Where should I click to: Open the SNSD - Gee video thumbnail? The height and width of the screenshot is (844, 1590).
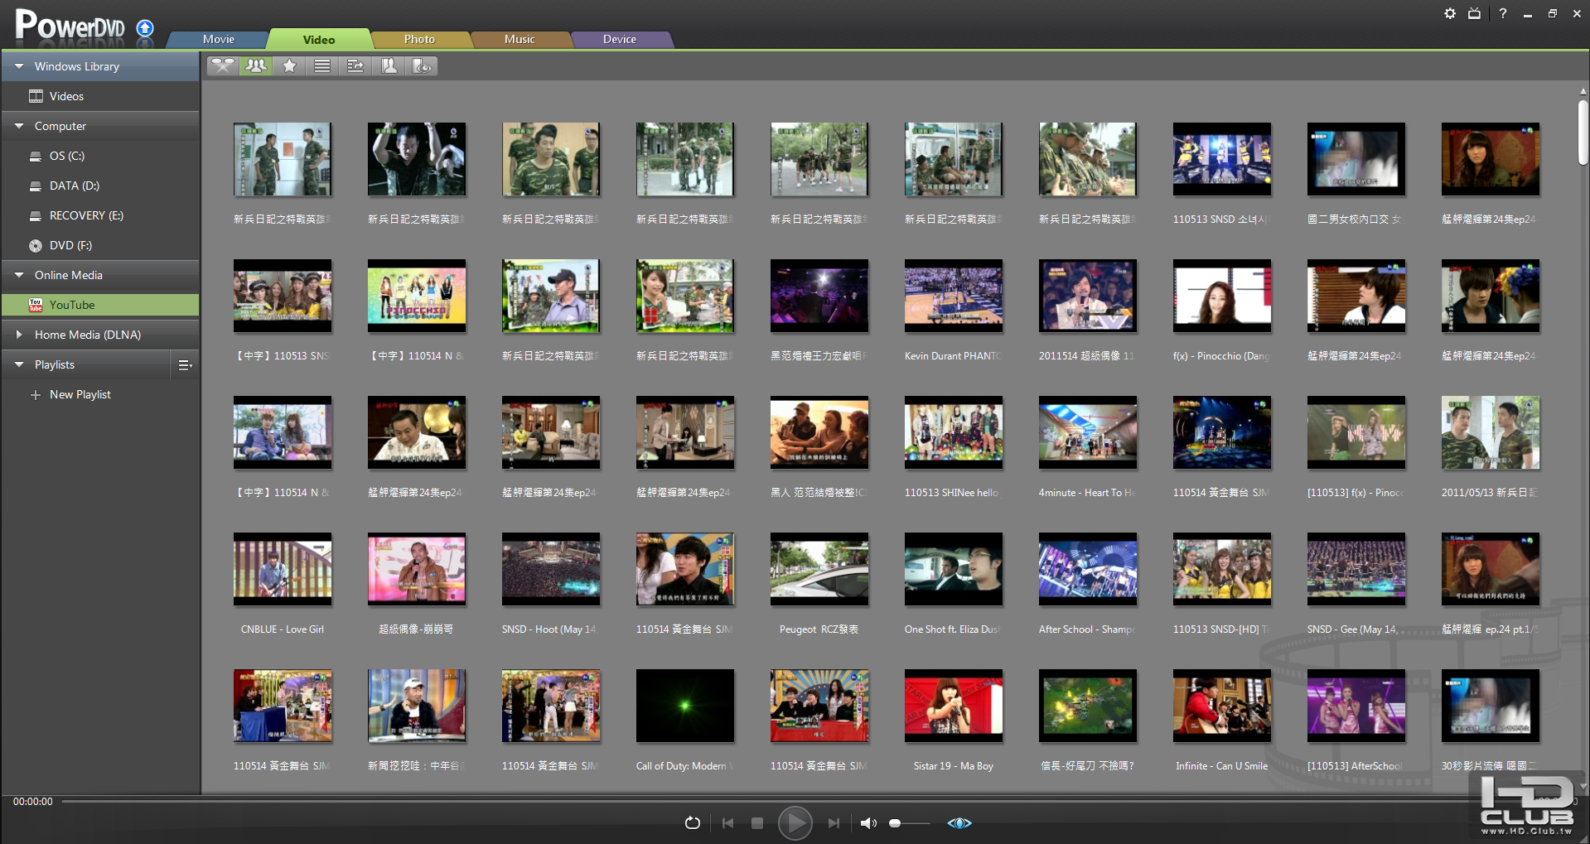(x=1356, y=569)
